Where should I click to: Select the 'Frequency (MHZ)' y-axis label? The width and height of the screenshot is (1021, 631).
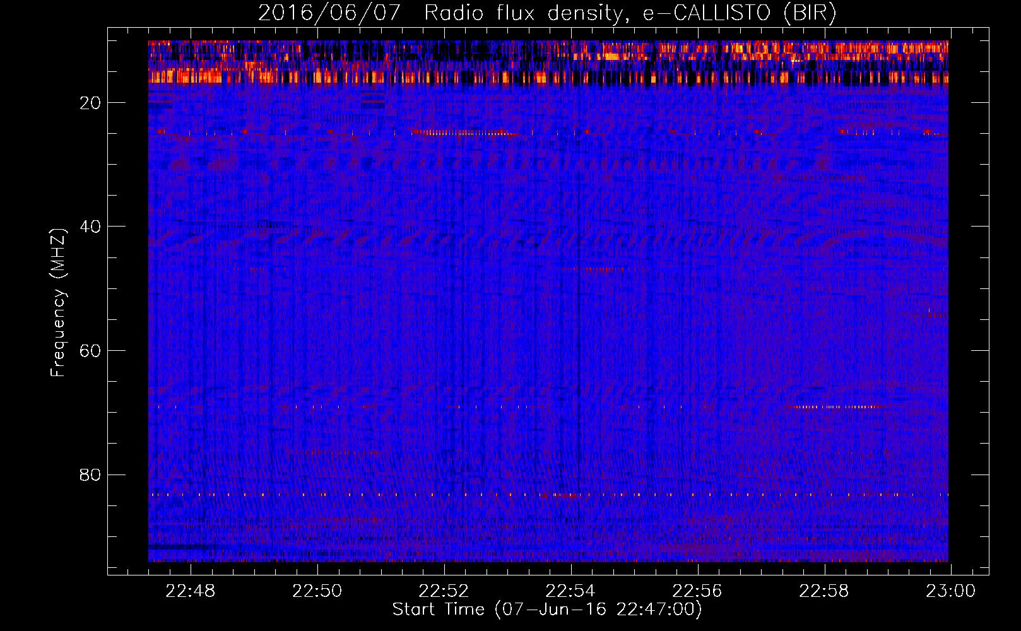pos(58,303)
